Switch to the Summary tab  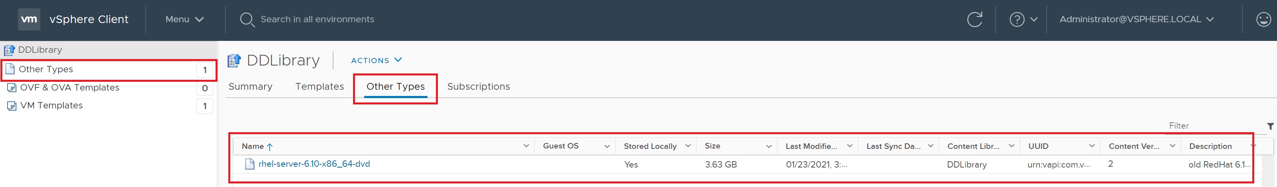point(250,87)
